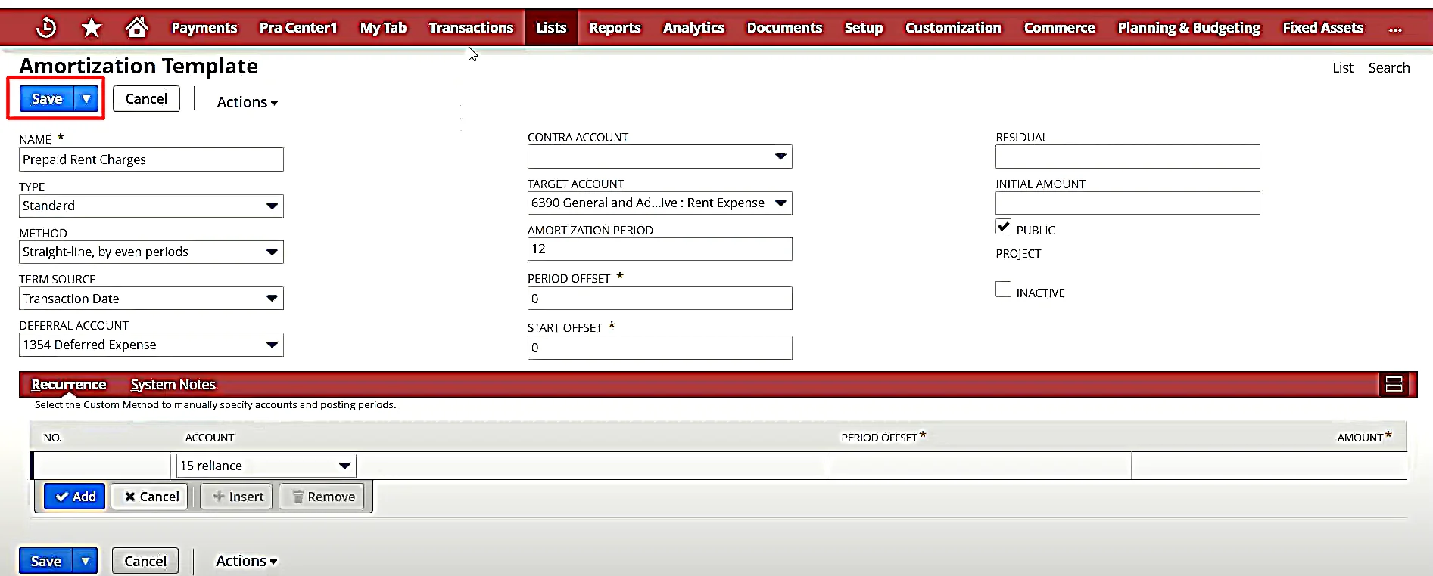Uncheck the Public checkbox

[x=1004, y=227]
